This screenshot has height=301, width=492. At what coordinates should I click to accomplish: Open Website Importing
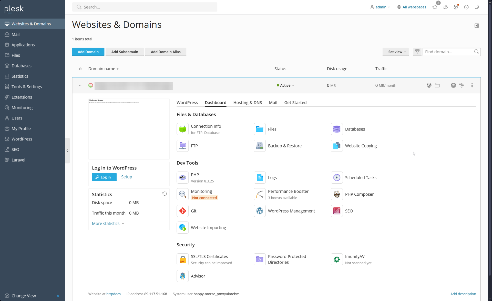coord(201,227)
